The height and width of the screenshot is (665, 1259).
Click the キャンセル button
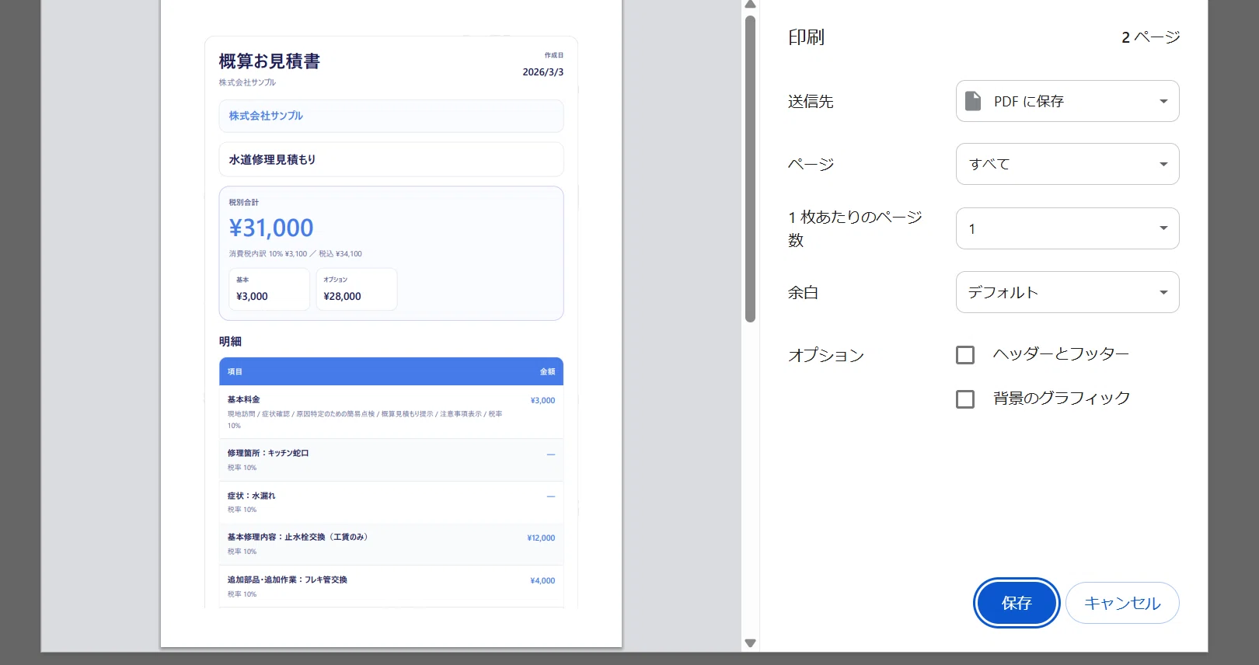(1122, 603)
